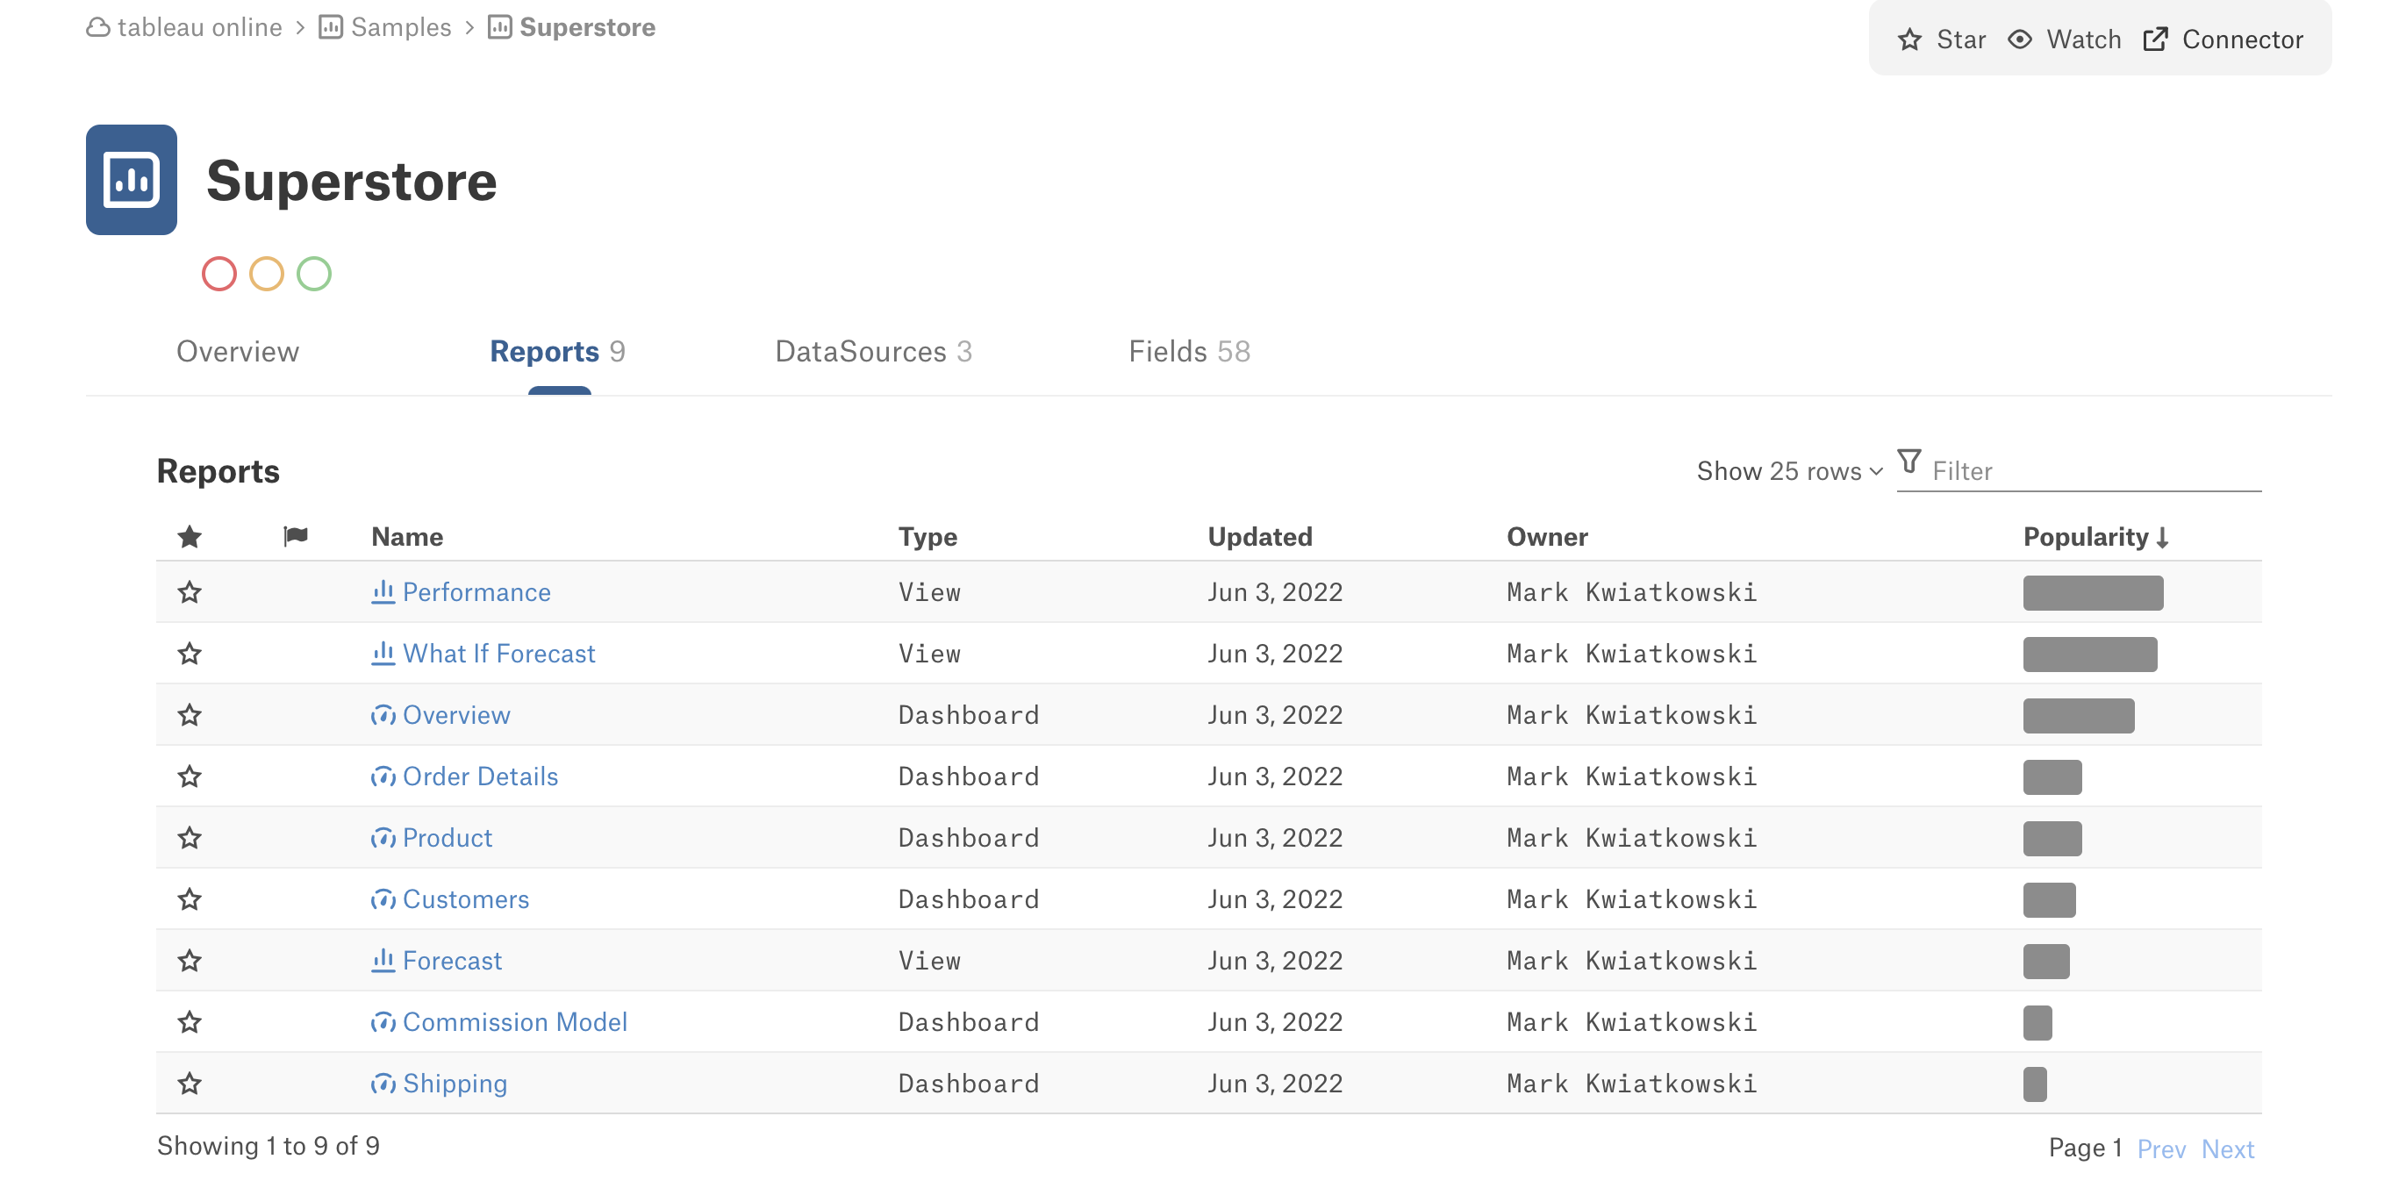Click the Samples breadcrumb project icon
Image resolution: width=2399 pixels, height=1195 pixels.
coord(331,28)
